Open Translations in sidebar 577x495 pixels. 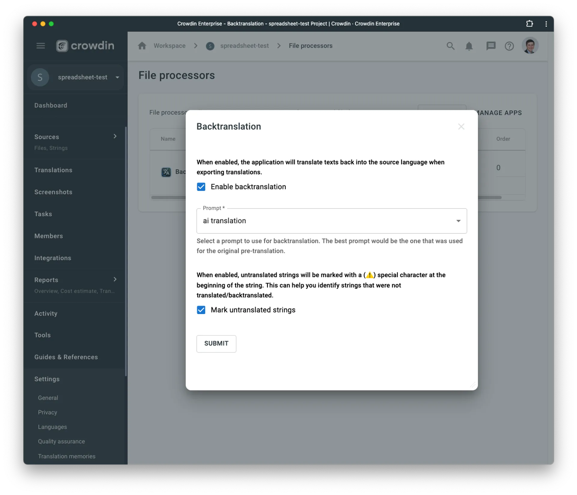pos(53,170)
